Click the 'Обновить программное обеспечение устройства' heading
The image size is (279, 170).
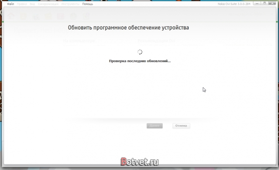click(128, 28)
